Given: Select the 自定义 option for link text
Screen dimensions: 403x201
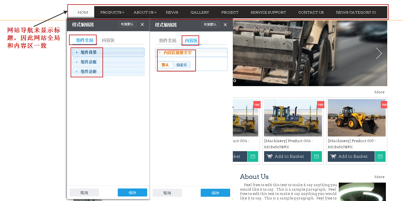Looking at the screenshot, I should click(x=182, y=65).
